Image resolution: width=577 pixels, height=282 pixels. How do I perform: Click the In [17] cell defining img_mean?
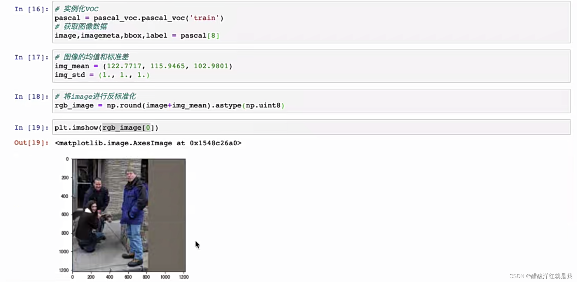(311, 66)
